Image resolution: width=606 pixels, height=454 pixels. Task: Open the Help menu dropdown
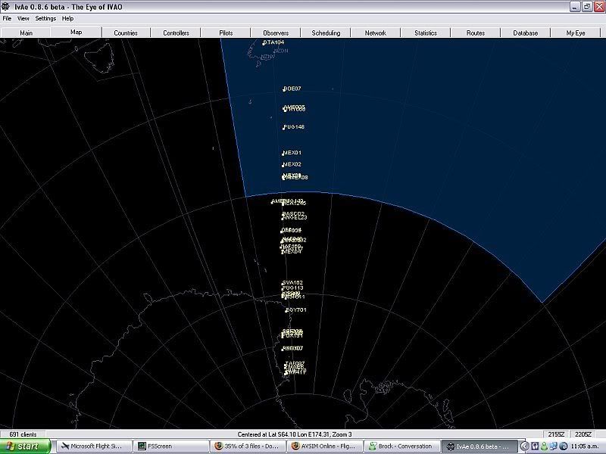point(68,18)
